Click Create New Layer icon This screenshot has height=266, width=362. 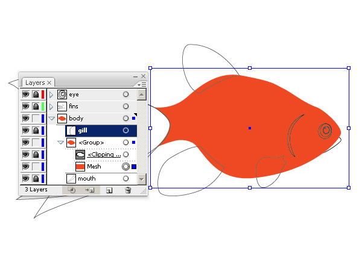click(109, 190)
